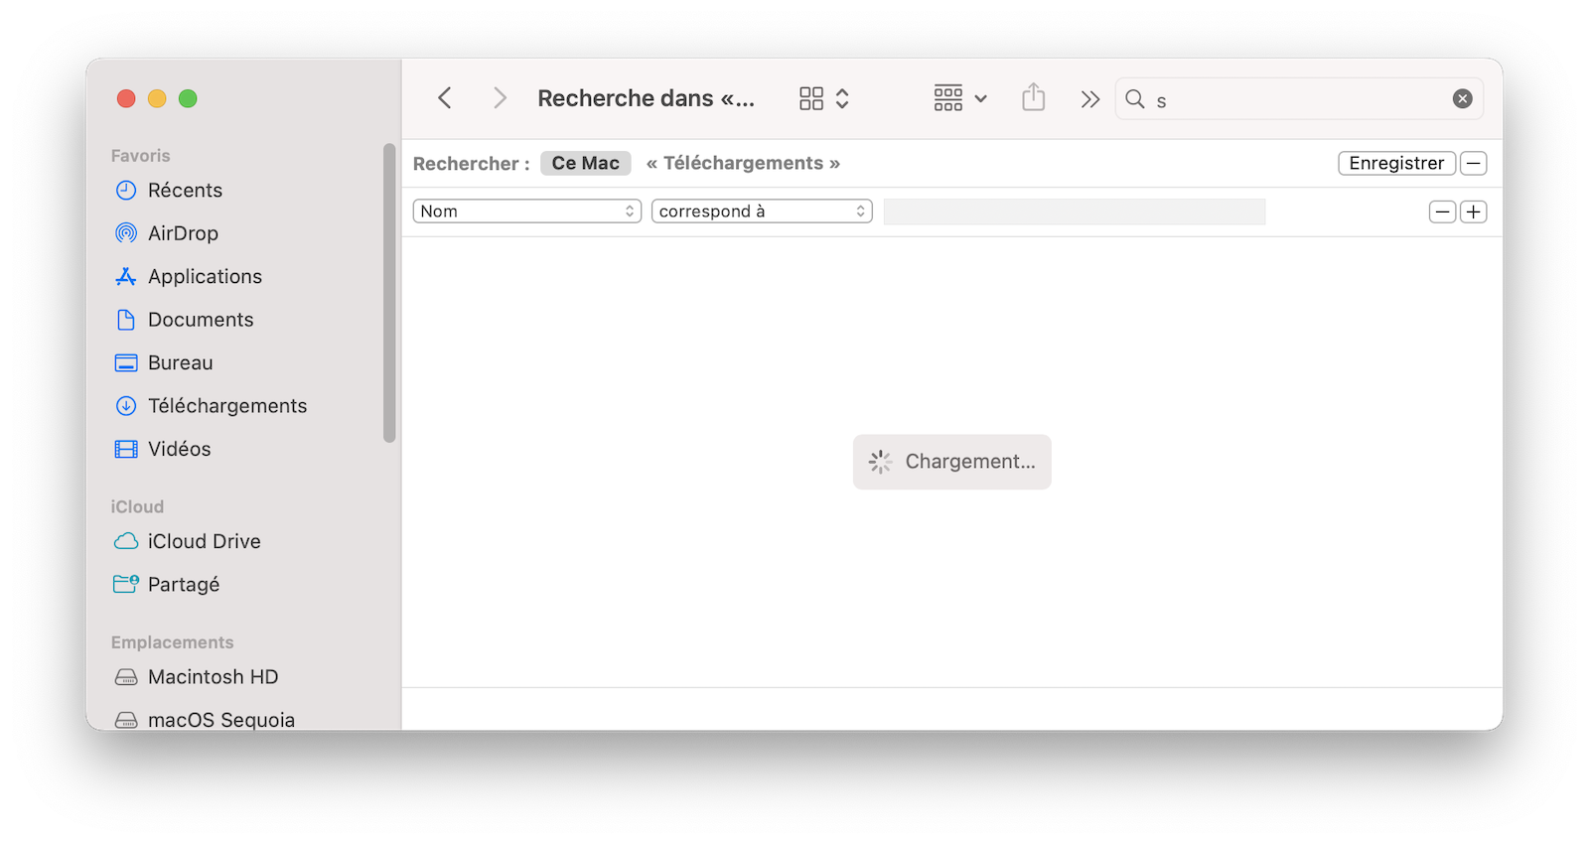Click the Bureau sidebar icon

126,362
